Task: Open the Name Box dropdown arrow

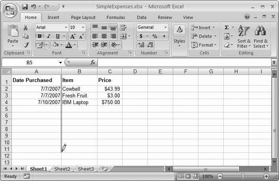Action: click(60, 63)
